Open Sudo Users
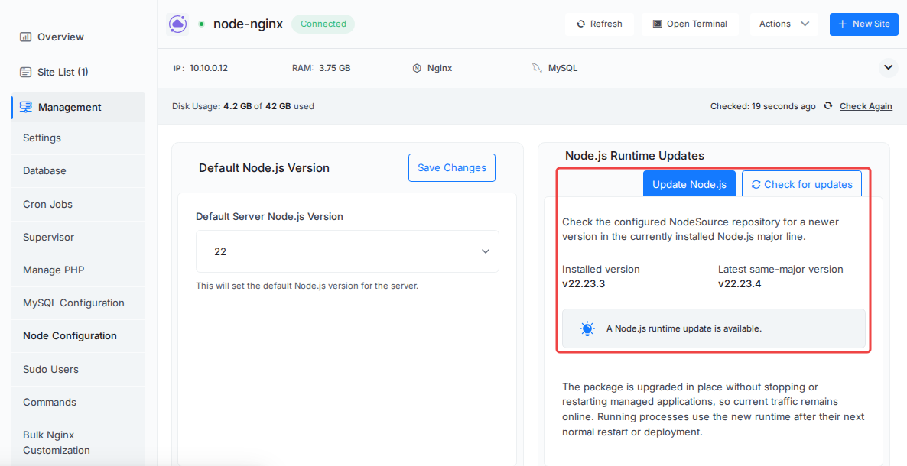The image size is (907, 466). tap(78, 370)
